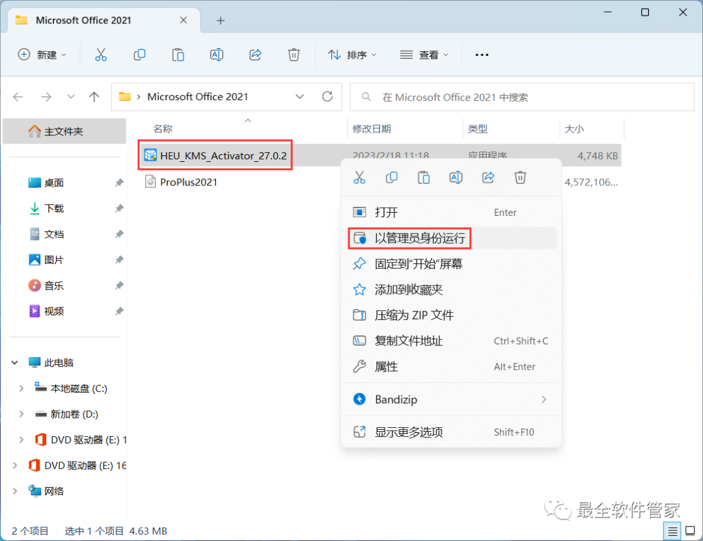The height and width of the screenshot is (541, 703).
Task: Sort files by the 大小 column header
Action: 574,129
